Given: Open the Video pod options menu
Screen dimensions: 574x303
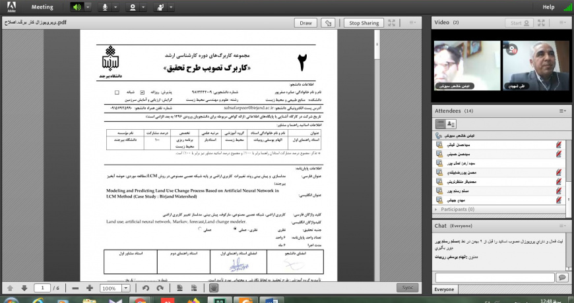Looking at the screenshot, I should (562, 22).
